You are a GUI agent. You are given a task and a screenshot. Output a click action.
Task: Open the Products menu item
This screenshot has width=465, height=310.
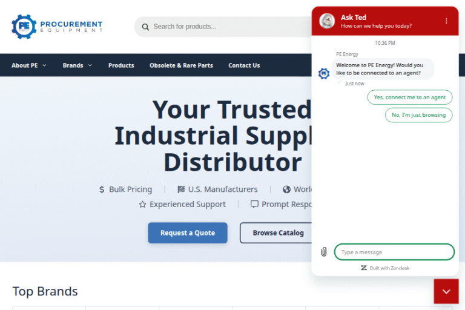(x=121, y=65)
